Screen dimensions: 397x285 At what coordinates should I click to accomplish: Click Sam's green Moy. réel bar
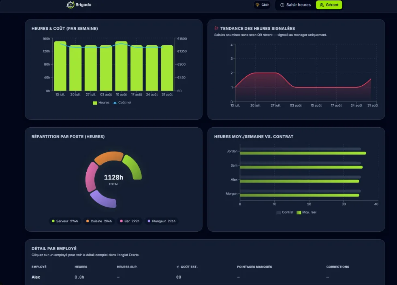[x=301, y=167]
